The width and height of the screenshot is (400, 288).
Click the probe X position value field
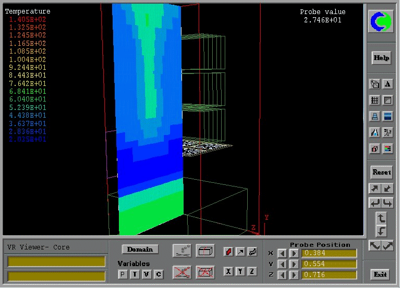tap(330, 254)
